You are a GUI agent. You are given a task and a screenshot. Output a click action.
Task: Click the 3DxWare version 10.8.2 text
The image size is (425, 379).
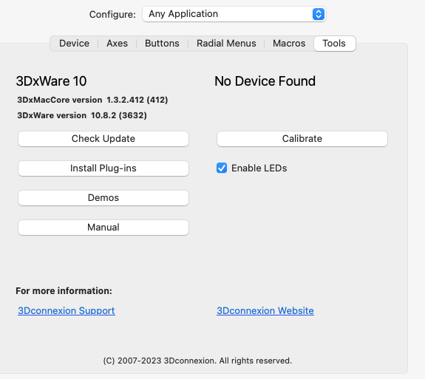pos(82,115)
